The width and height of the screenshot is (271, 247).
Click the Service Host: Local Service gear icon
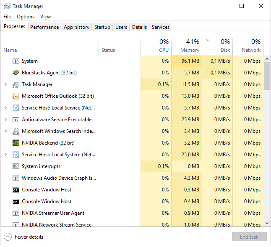click(x=16, y=108)
